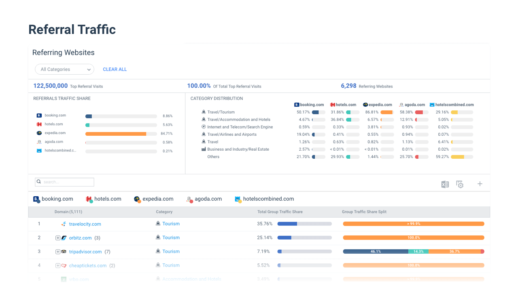The height and width of the screenshot is (290, 518).
Task: Click the plus add icon
Action: click(480, 184)
